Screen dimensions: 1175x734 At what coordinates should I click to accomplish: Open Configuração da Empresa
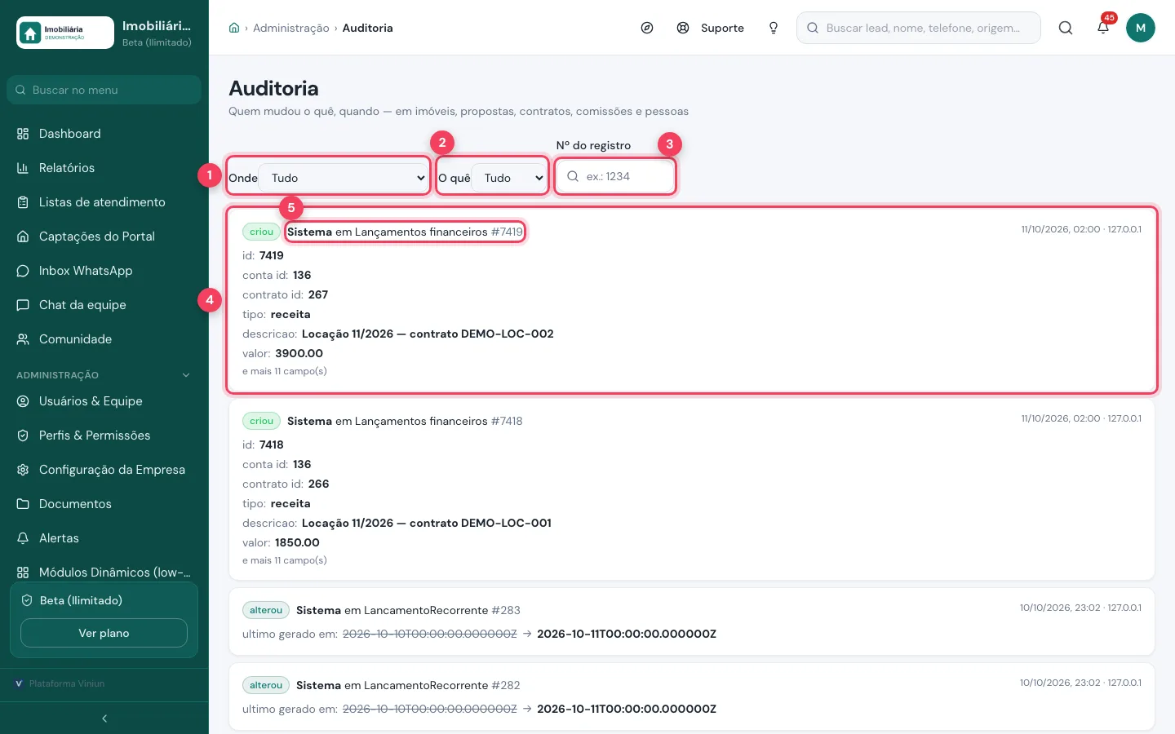(x=104, y=470)
